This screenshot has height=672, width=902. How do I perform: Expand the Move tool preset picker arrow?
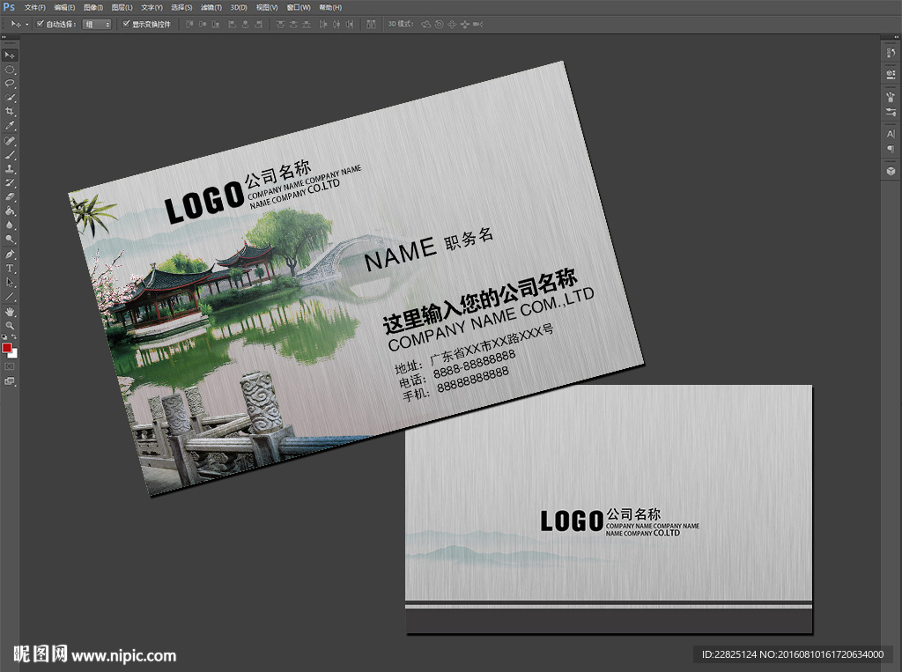pos(26,24)
